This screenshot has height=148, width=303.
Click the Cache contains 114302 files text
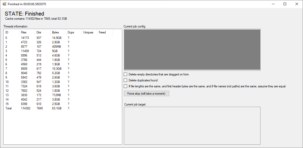point(36,19)
